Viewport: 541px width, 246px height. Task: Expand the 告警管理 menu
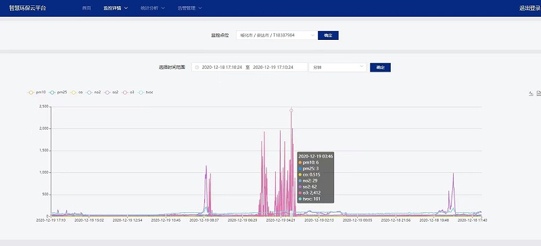190,8
